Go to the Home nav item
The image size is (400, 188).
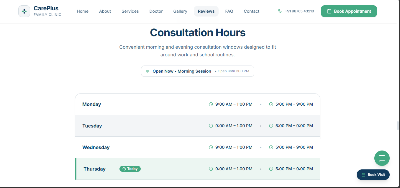tap(83, 11)
